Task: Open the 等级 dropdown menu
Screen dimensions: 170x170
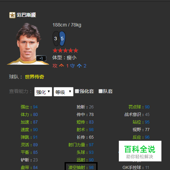Action: (x=64, y=92)
